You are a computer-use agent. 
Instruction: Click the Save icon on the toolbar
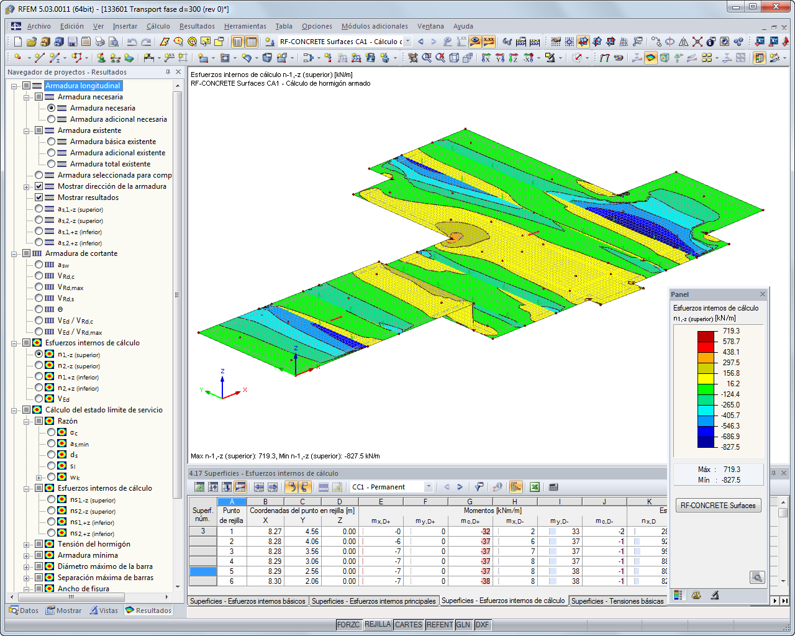click(x=72, y=42)
